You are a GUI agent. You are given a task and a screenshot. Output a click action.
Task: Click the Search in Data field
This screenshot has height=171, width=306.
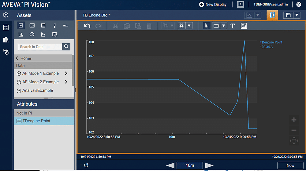click(x=40, y=47)
